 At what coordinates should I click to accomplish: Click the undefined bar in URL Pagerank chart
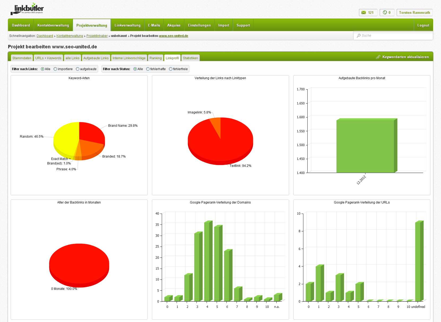pos(419,261)
